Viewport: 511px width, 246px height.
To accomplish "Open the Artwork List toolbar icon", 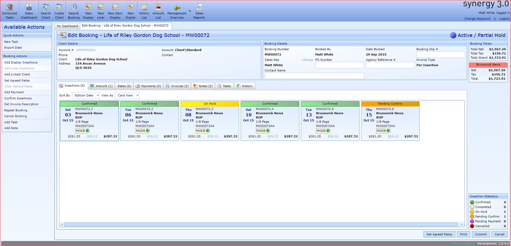I will point(158,7).
